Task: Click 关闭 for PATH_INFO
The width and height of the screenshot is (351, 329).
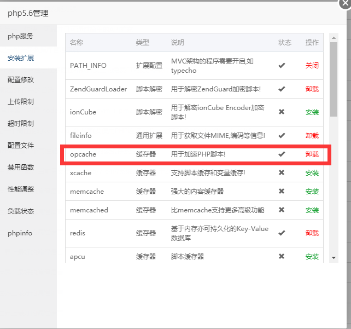Action: click(x=312, y=66)
